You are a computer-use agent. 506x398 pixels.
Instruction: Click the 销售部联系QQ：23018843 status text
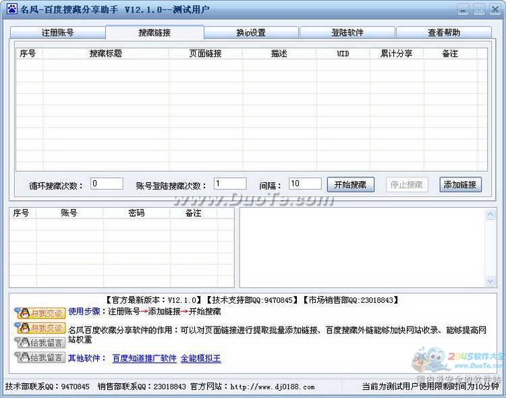tap(142, 387)
